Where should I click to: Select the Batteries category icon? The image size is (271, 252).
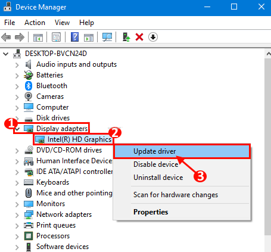pos(29,75)
